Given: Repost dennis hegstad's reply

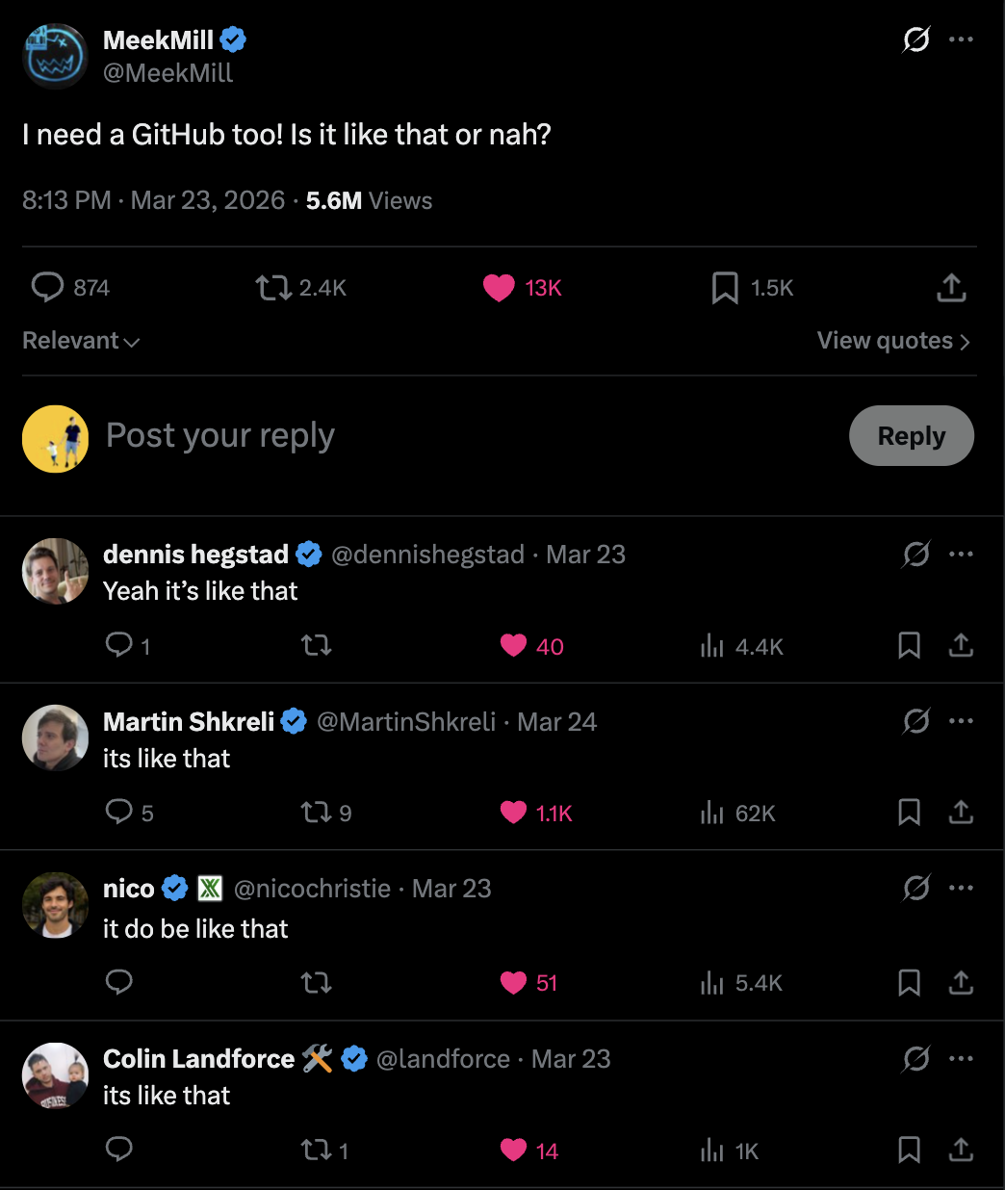Looking at the screenshot, I should click(316, 645).
